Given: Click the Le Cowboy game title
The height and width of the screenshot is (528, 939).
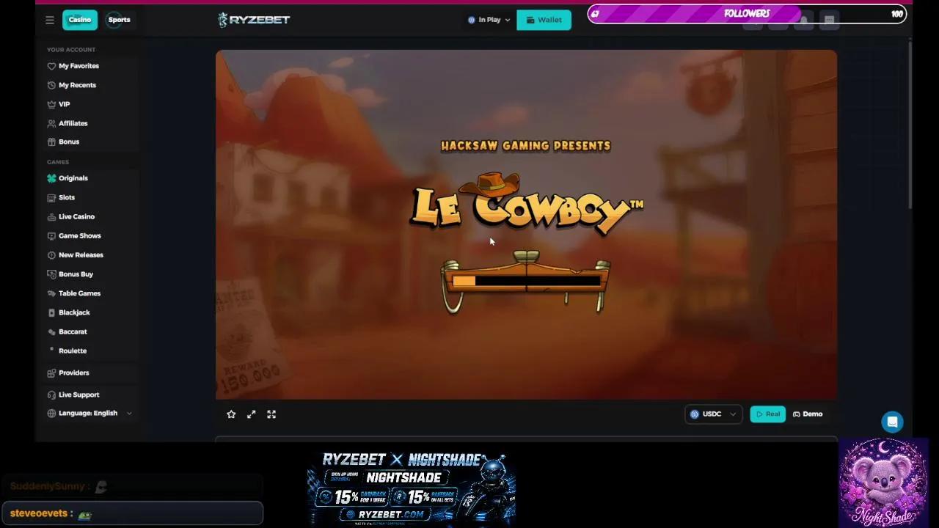Looking at the screenshot, I should coord(526,204).
